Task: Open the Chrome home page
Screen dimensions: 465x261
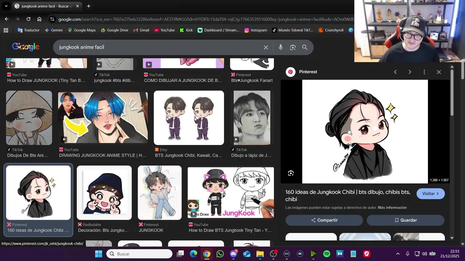Action: point(39,19)
